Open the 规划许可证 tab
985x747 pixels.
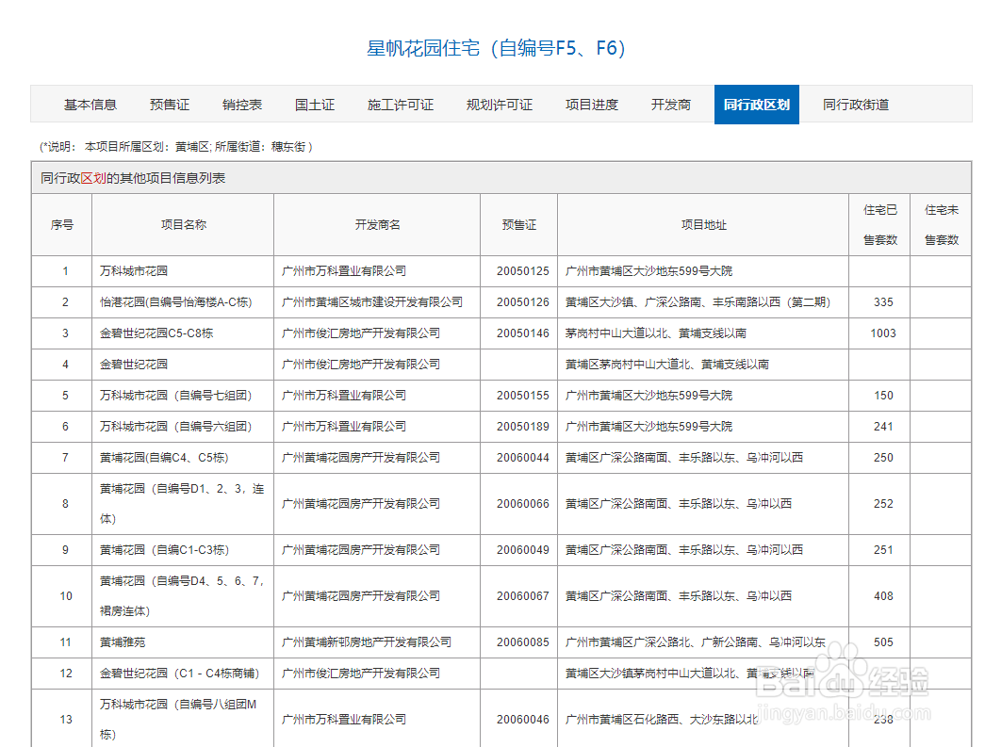(500, 105)
